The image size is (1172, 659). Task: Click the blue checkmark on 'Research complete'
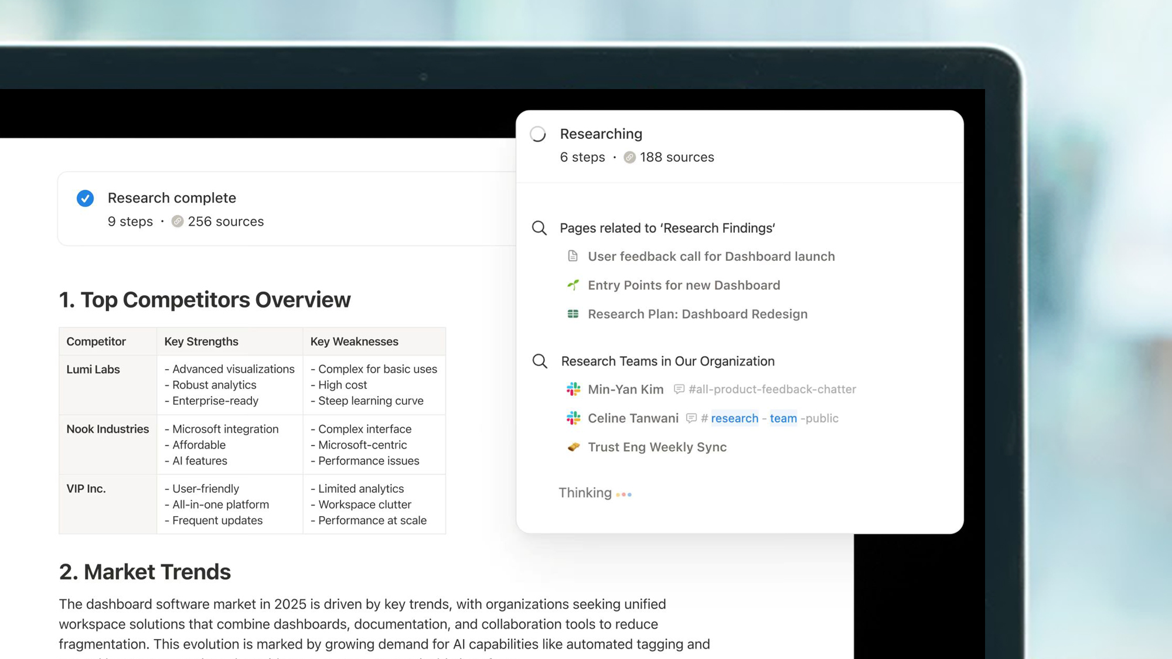[85, 198]
